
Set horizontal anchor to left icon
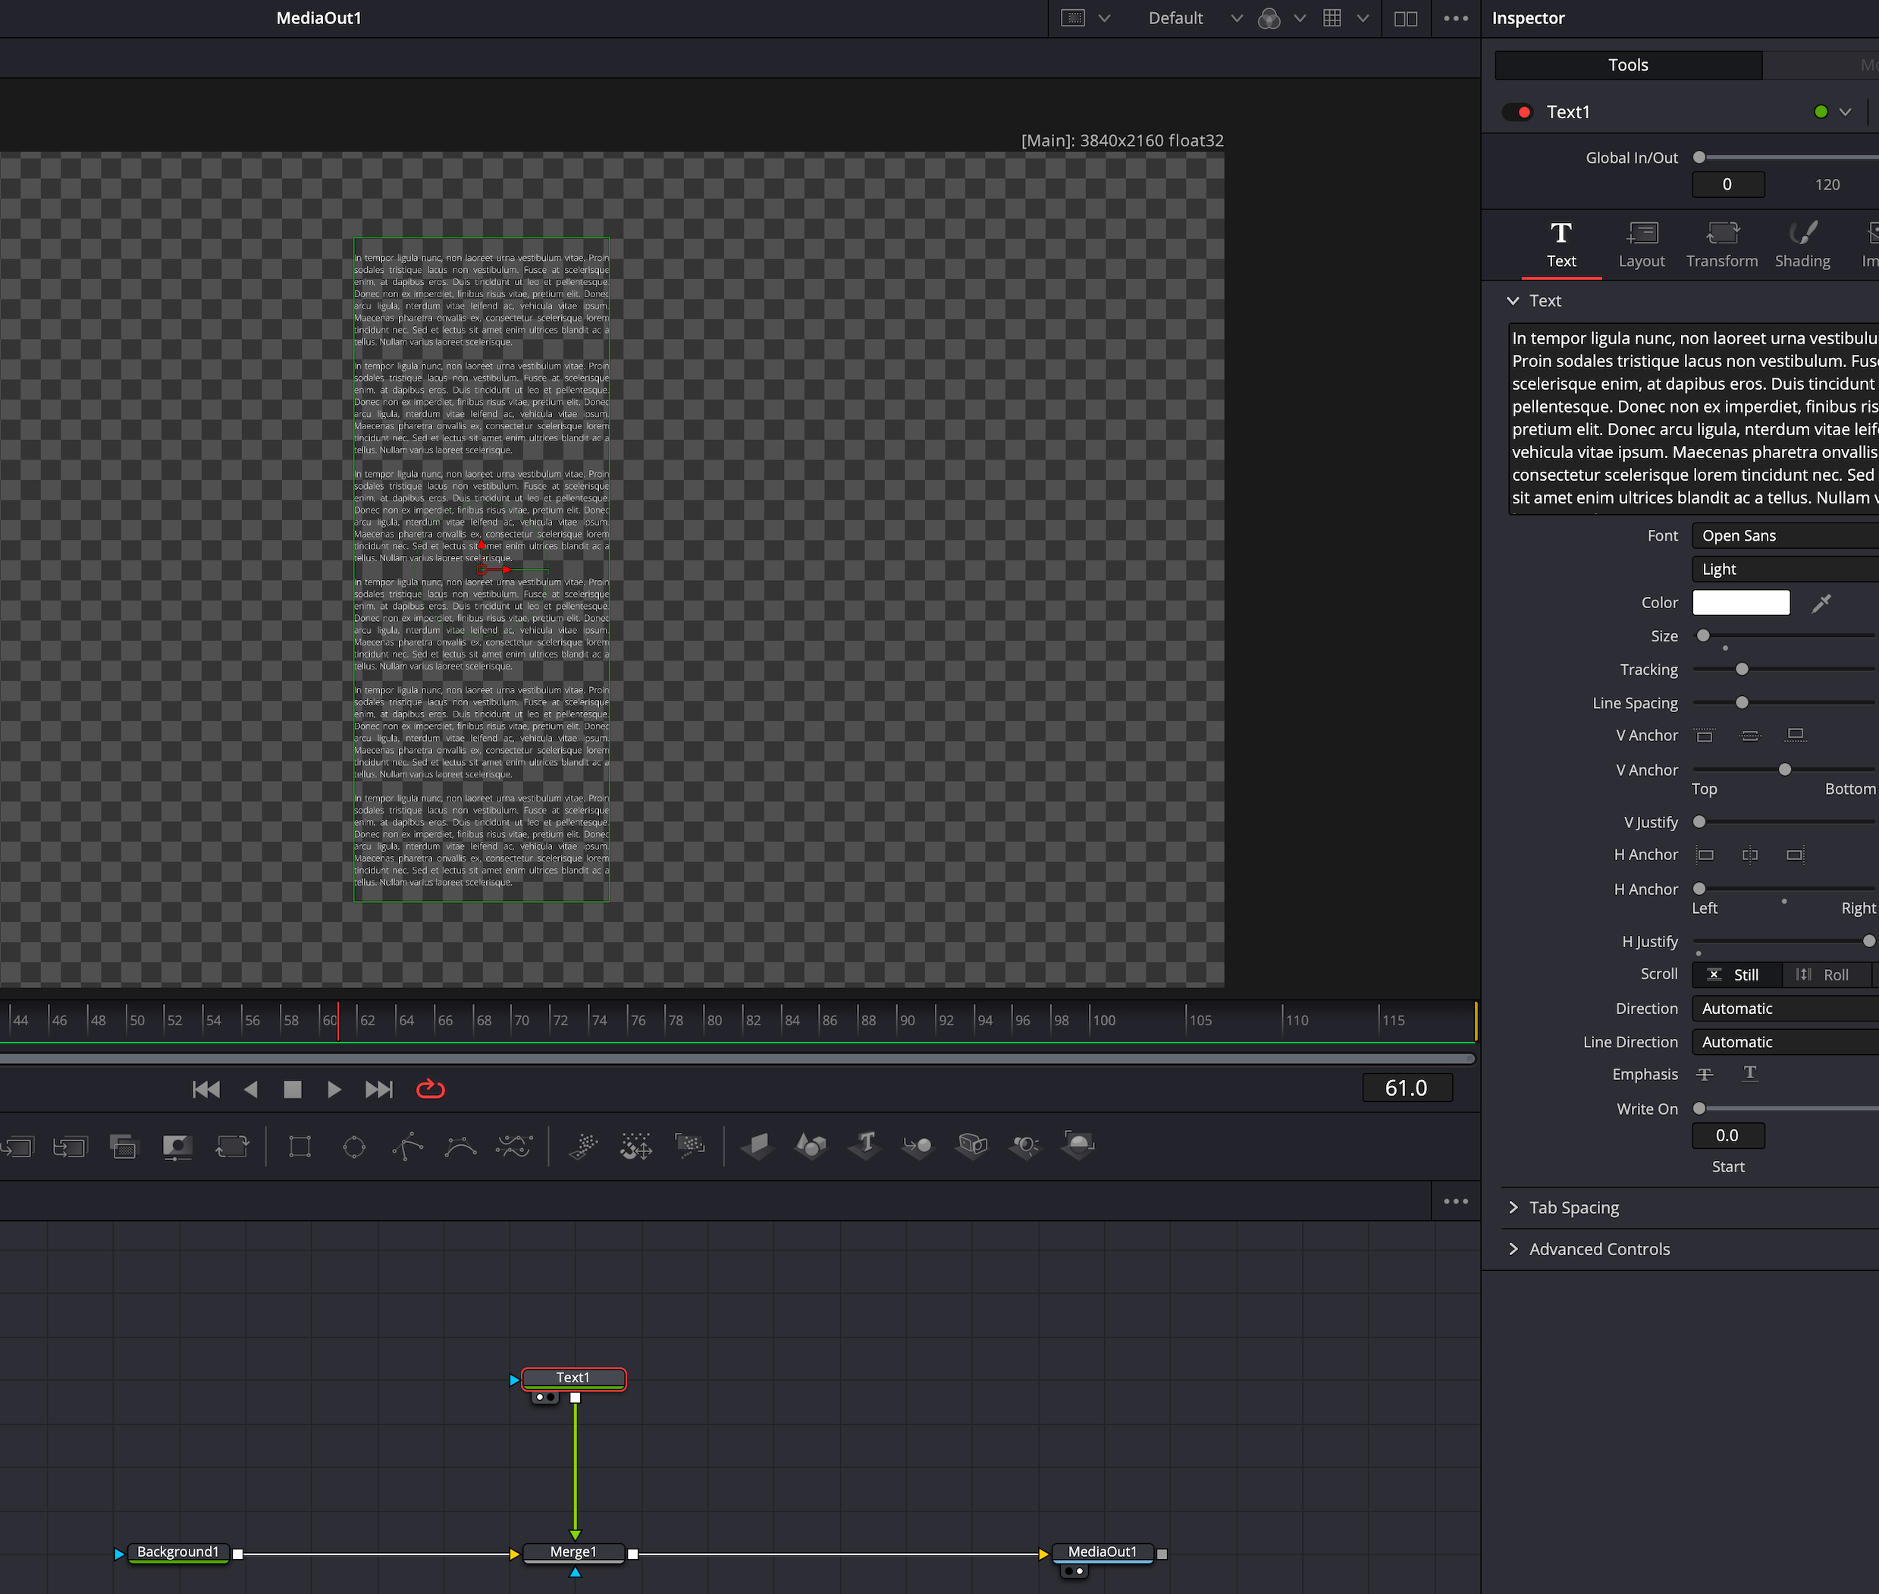[x=1705, y=855]
